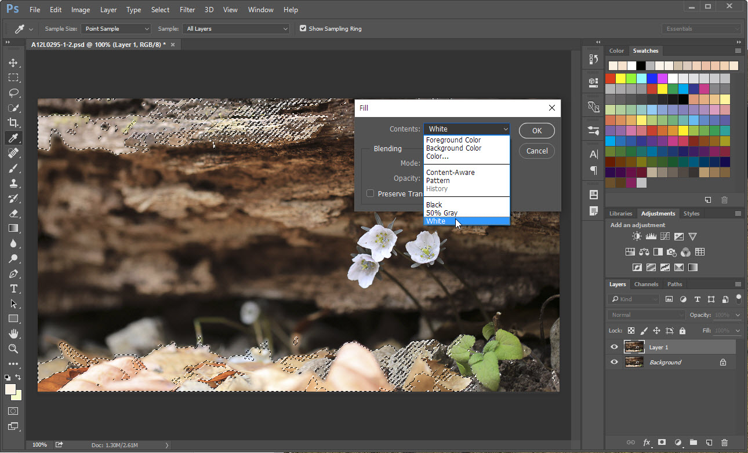The image size is (748, 453).
Task: Open the Normal blend mode dropdown in Layers
Action: 647,315
